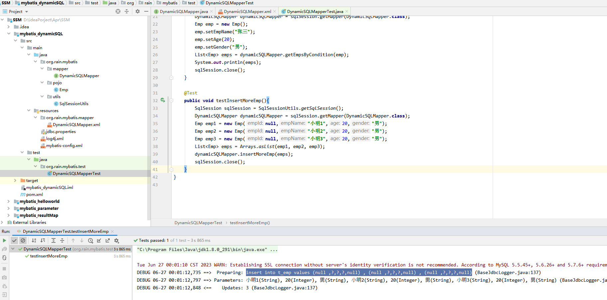Collapse the SSM root node
This screenshot has width=607, height=300.
[2, 20]
